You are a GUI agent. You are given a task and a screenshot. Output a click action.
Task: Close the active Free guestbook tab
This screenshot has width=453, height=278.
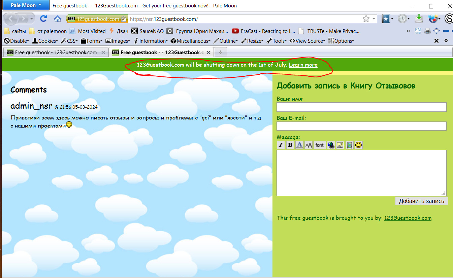(x=209, y=53)
